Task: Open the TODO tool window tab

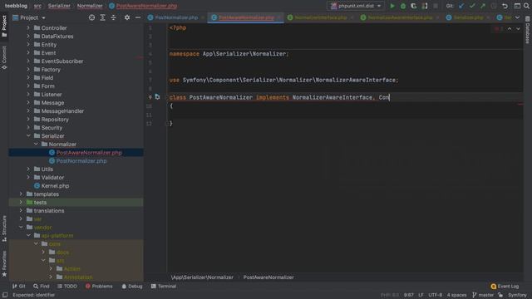Action: 67,286
